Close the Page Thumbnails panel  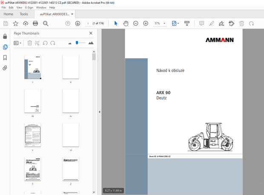pos(91,33)
